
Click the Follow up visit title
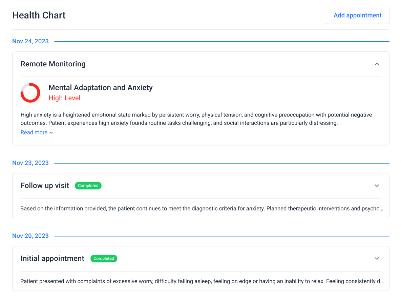(45, 186)
